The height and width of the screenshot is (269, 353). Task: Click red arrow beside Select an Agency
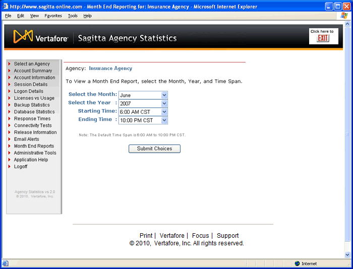coord(10,64)
